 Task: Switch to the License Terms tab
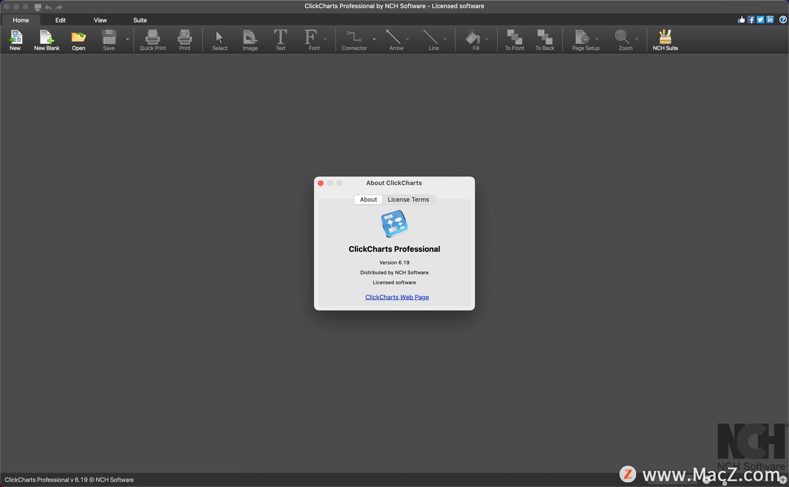[x=408, y=200]
